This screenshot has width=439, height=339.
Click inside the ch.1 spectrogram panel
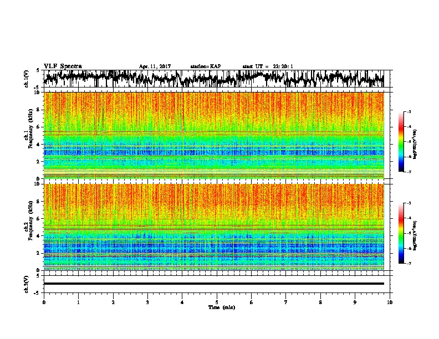click(214, 135)
